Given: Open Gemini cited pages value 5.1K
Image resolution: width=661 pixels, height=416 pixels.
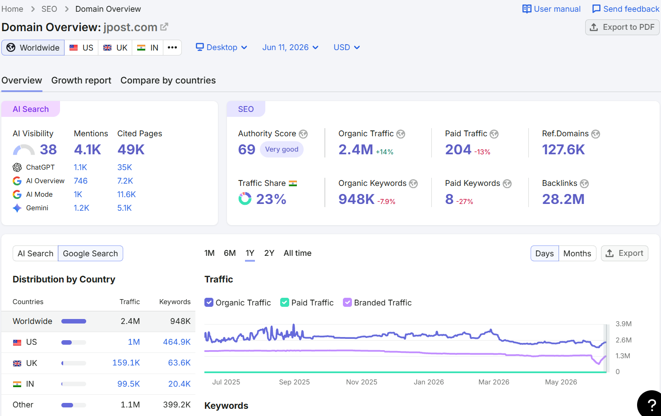Looking at the screenshot, I should [125, 208].
